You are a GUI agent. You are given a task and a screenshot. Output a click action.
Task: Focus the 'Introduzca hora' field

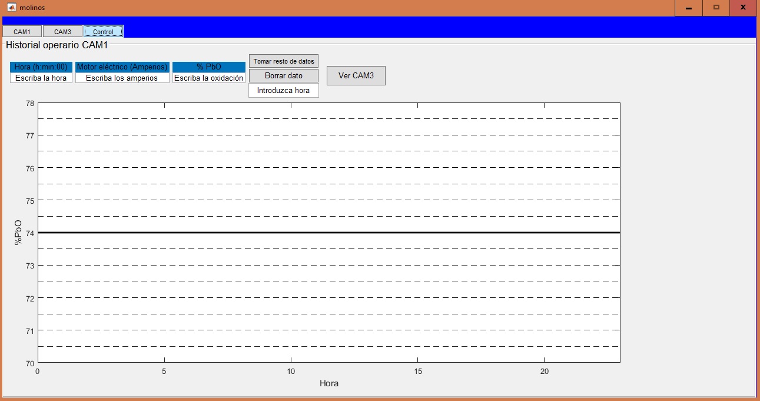click(284, 90)
